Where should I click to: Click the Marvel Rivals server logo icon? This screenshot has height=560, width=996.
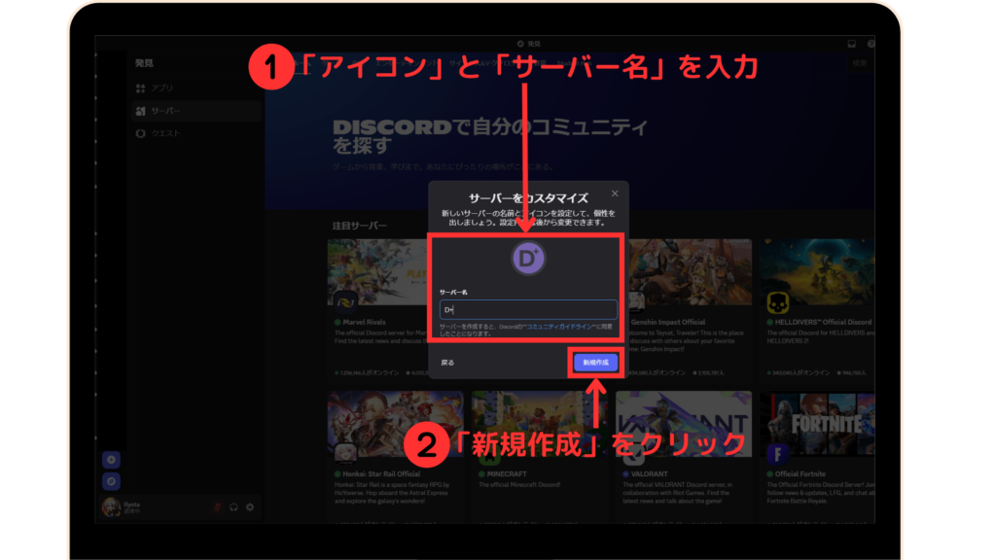tap(345, 303)
